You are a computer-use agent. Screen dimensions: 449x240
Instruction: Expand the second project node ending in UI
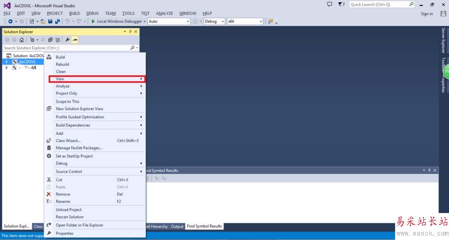point(7,68)
